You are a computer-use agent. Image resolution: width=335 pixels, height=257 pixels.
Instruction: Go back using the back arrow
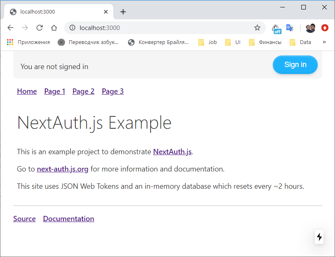pyautogui.click(x=10, y=28)
